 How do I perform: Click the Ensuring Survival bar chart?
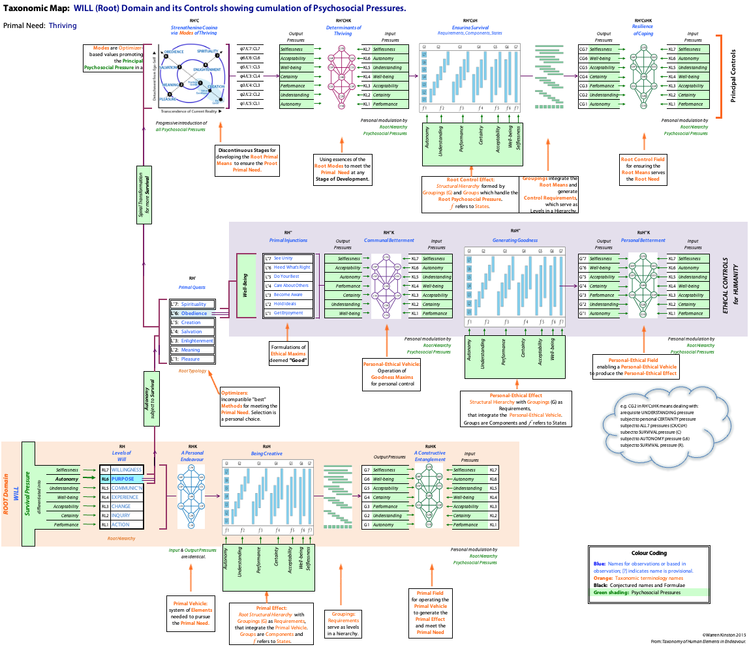pos(470,78)
